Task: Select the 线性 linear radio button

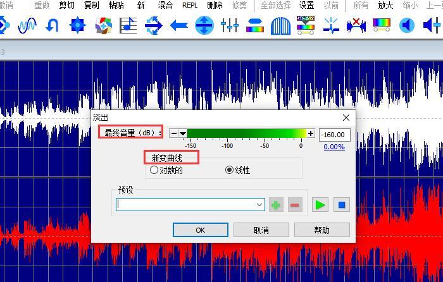Action: 238,170
